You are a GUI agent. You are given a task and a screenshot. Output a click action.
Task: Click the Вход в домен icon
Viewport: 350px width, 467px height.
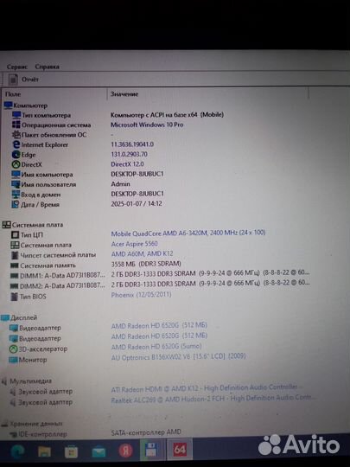click(x=16, y=195)
